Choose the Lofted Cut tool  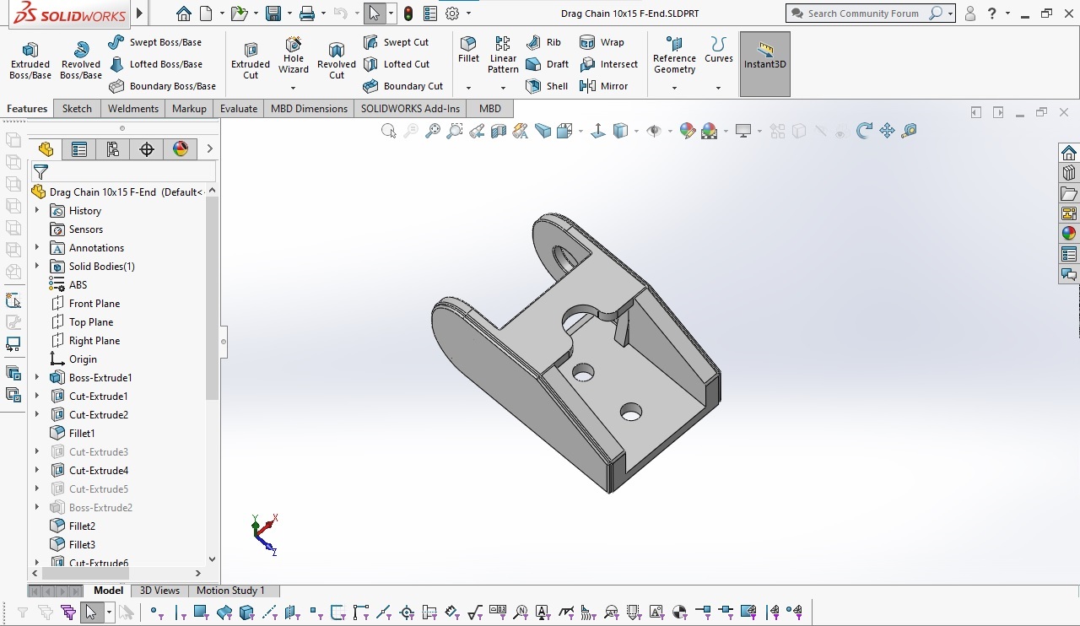(x=397, y=64)
